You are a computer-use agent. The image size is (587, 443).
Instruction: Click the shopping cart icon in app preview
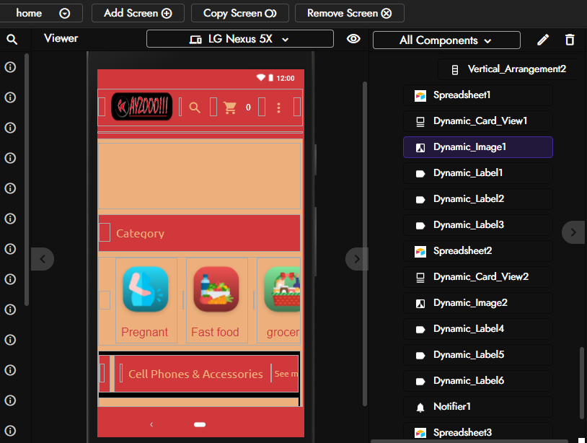click(x=230, y=108)
